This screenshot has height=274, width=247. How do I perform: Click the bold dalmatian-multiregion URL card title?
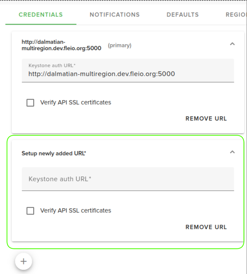(x=61, y=45)
